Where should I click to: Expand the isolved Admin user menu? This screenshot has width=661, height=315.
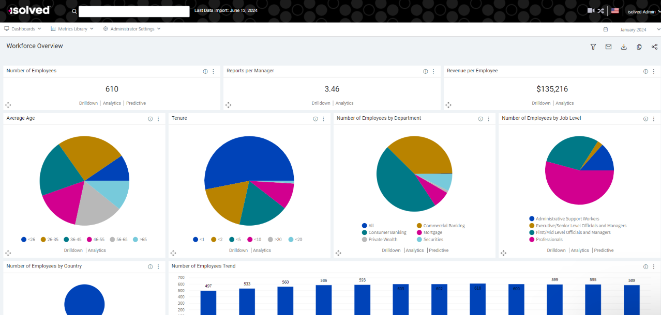641,11
